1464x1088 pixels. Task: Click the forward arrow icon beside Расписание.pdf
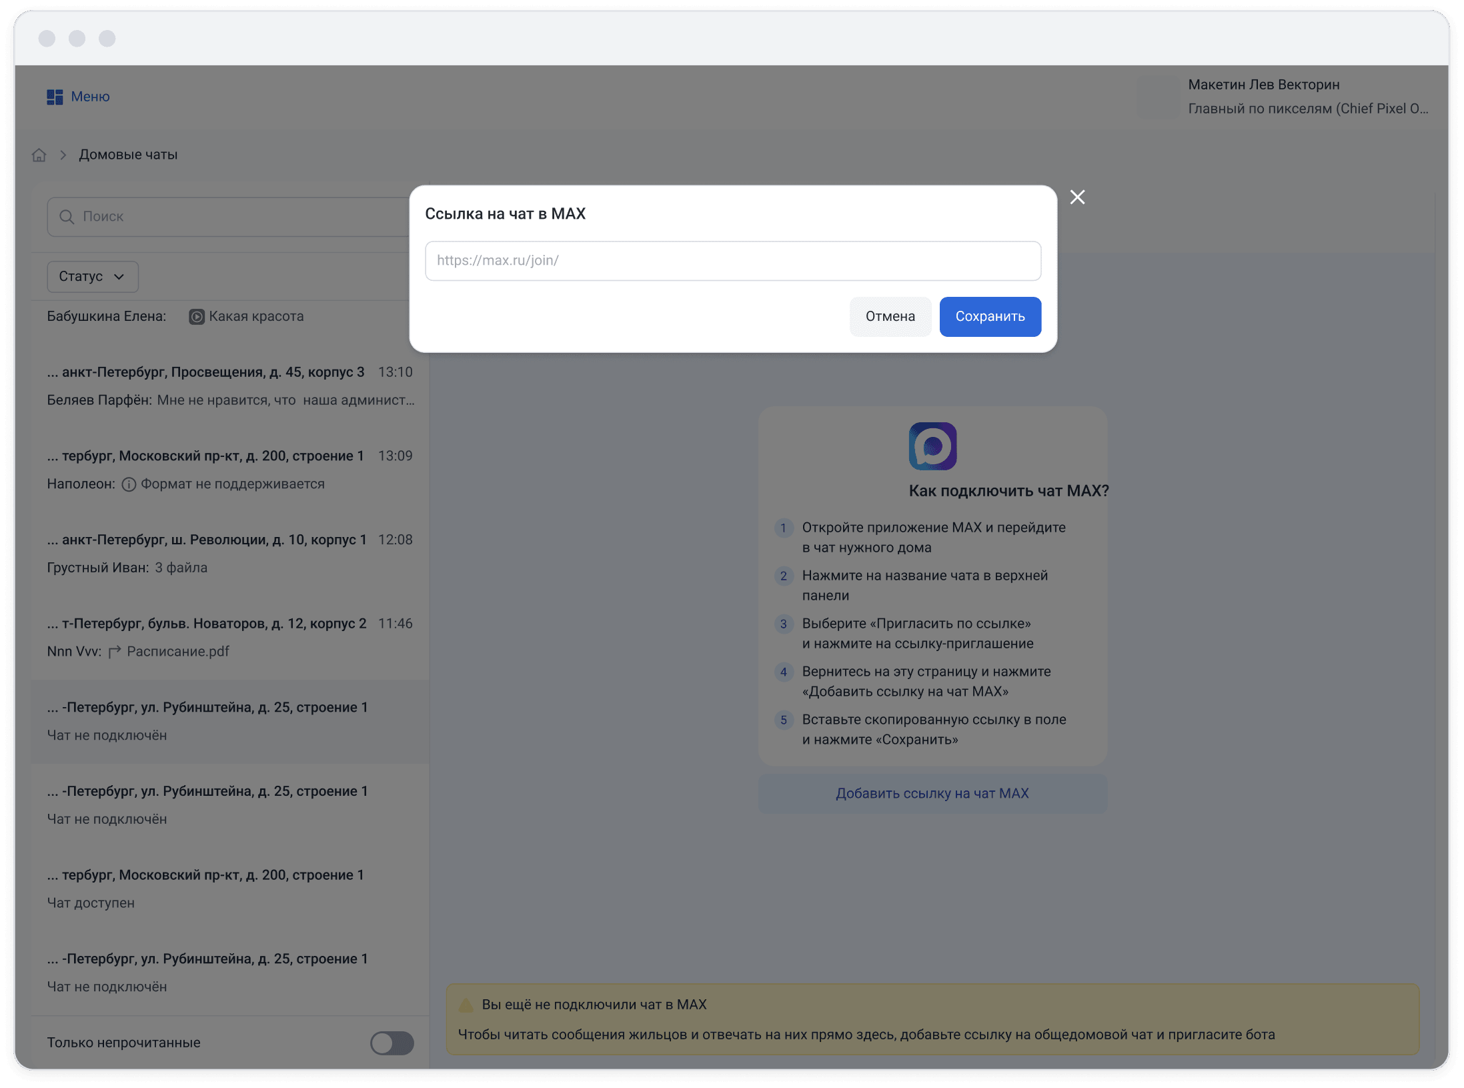(x=115, y=652)
